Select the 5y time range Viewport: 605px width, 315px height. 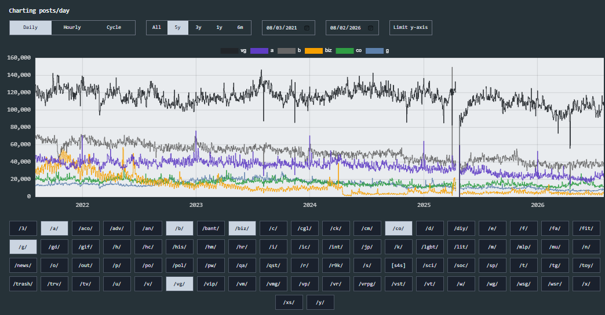tap(177, 28)
